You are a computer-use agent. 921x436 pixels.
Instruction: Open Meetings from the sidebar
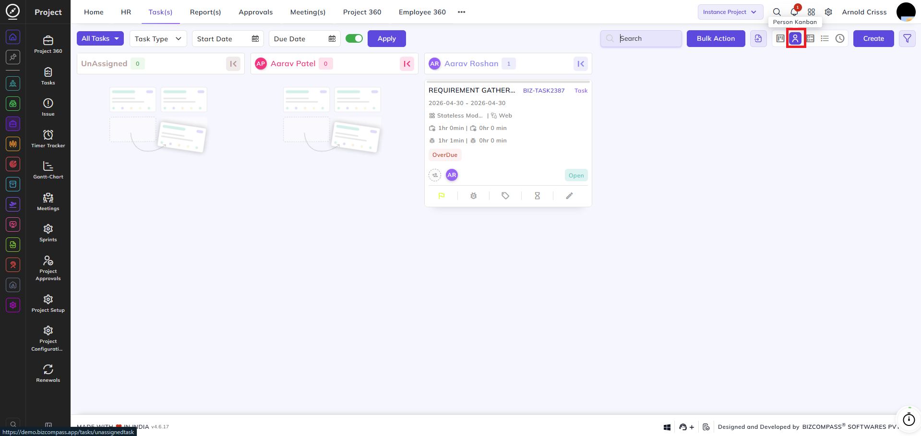click(x=48, y=202)
